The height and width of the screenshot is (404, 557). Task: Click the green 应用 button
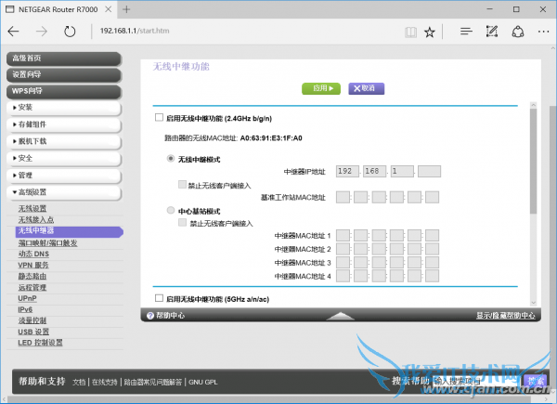click(321, 89)
